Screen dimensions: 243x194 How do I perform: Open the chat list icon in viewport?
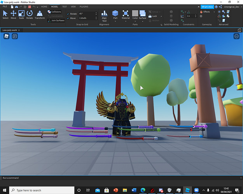(15, 36)
